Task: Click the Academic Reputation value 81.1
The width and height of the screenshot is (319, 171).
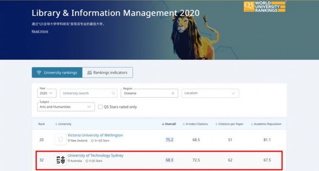Action: pos(267,140)
